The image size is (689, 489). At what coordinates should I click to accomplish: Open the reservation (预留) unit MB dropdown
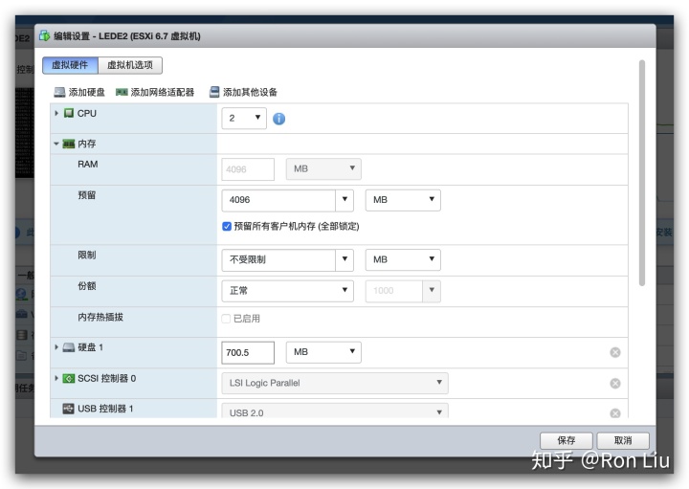[x=403, y=200]
